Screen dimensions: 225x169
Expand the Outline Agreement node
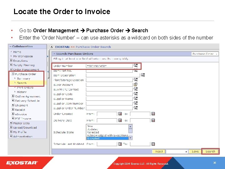click(x=13, y=96)
